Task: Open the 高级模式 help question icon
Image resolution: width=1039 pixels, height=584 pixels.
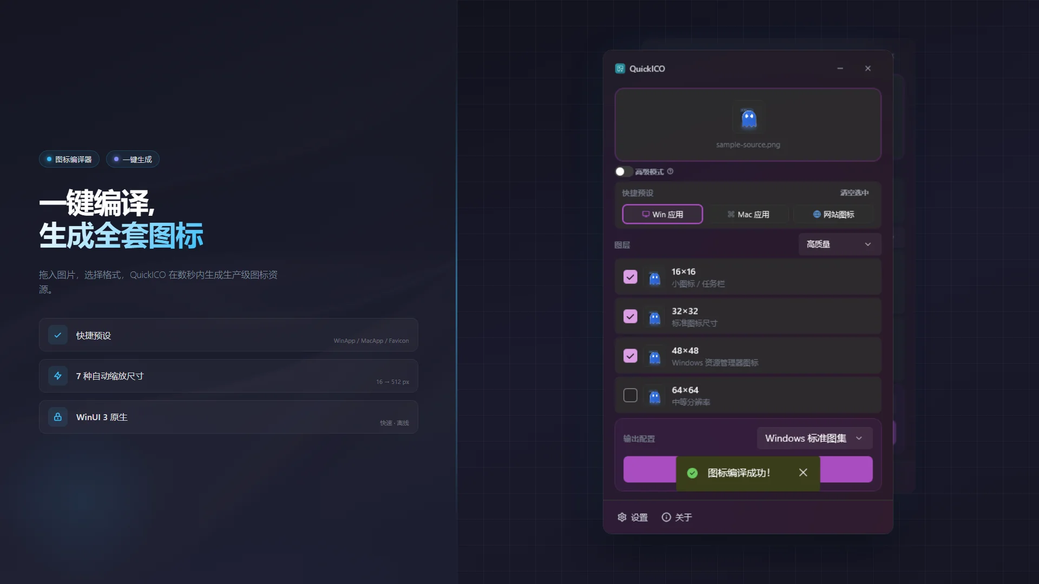Action: (670, 171)
